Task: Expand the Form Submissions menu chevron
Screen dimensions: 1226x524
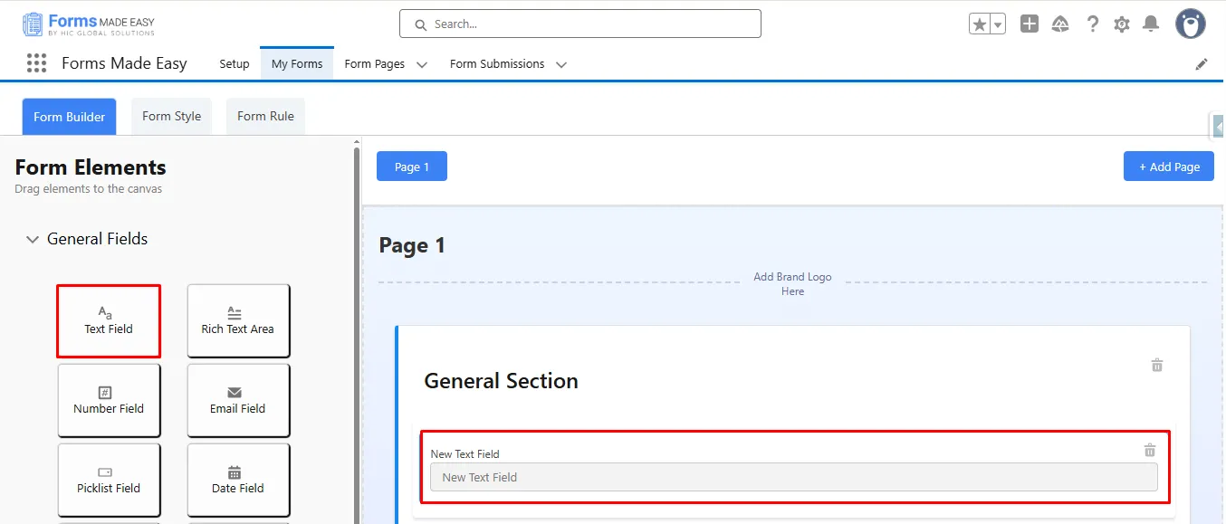Action: point(560,64)
